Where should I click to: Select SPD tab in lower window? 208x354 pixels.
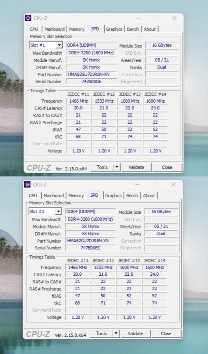tap(94, 195)
